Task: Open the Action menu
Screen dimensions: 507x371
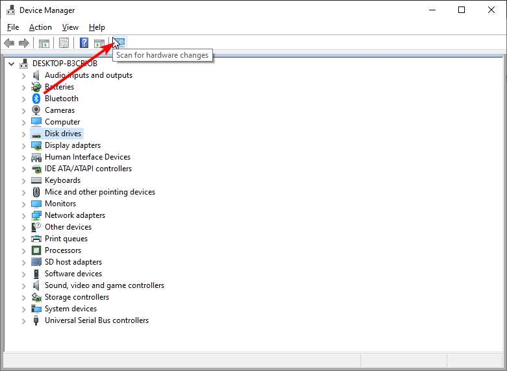Action: pos(40,27)
